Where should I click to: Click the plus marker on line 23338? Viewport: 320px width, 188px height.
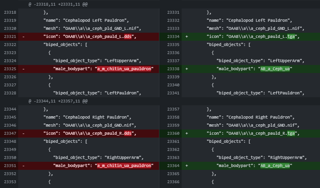tap(187, 69)
